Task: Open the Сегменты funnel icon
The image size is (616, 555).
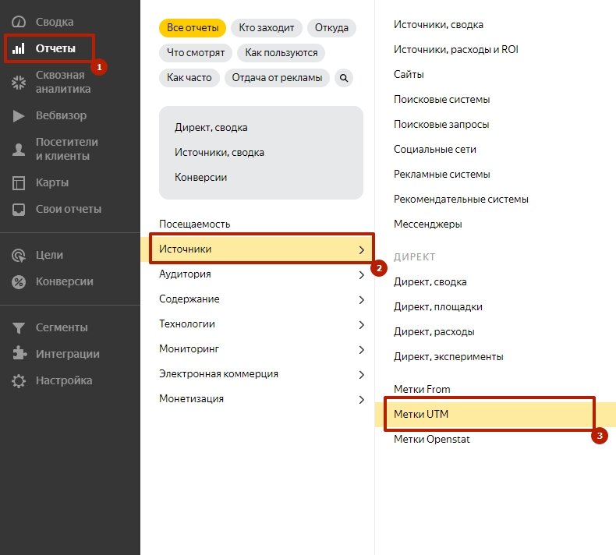Action: pos(19,328)
